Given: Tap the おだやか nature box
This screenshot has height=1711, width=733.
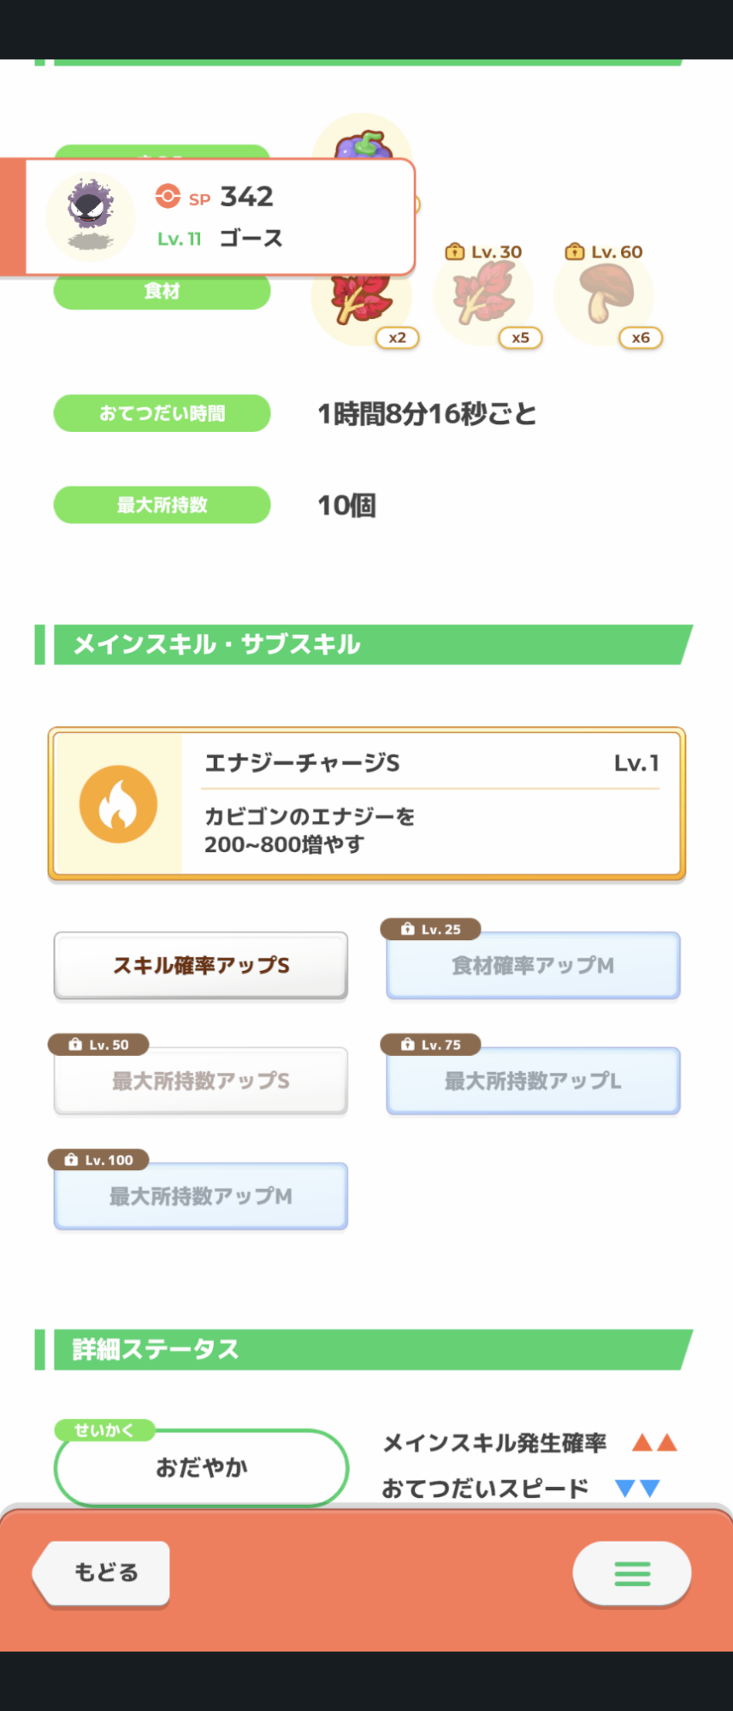Looking at the screenshot, I should click(x=201, y=1468).
